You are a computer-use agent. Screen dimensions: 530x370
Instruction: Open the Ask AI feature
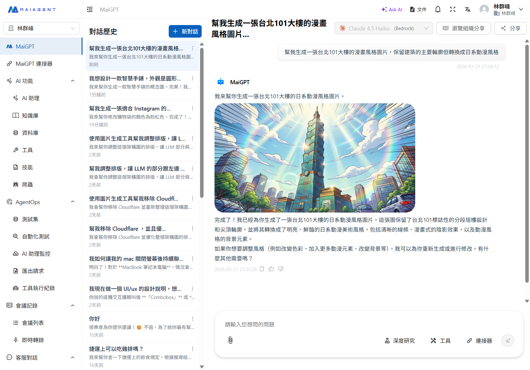coord(391,9)
